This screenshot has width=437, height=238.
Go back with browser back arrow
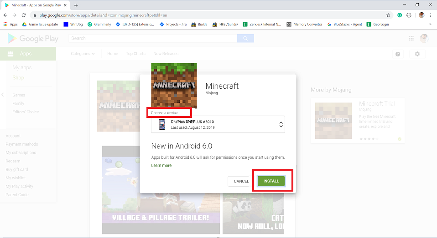tap(5, 15)
